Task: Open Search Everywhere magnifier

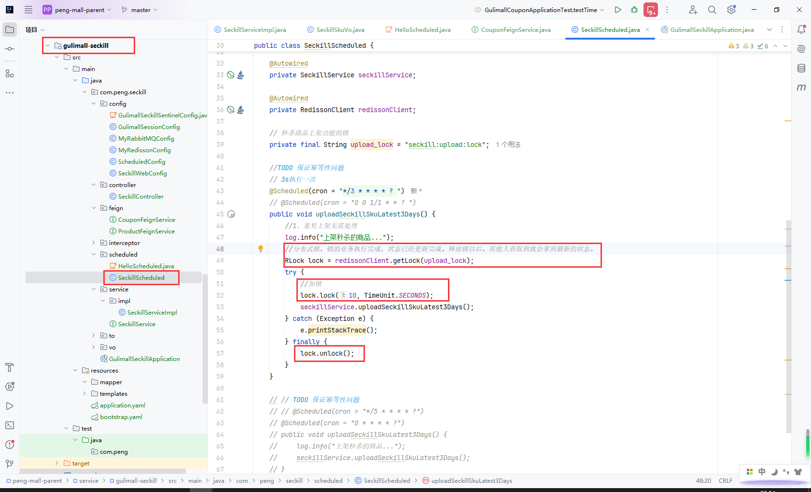Action: coord(712,10)
